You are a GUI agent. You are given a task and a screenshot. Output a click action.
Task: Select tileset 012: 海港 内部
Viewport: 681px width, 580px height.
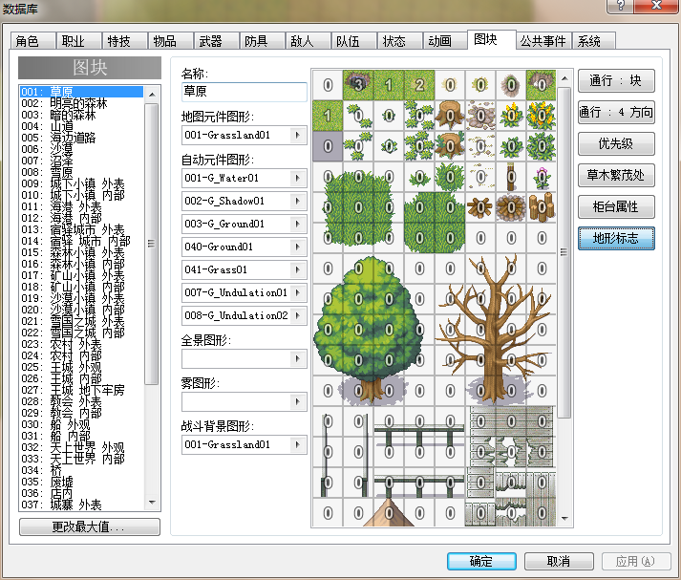click(81, 218)
